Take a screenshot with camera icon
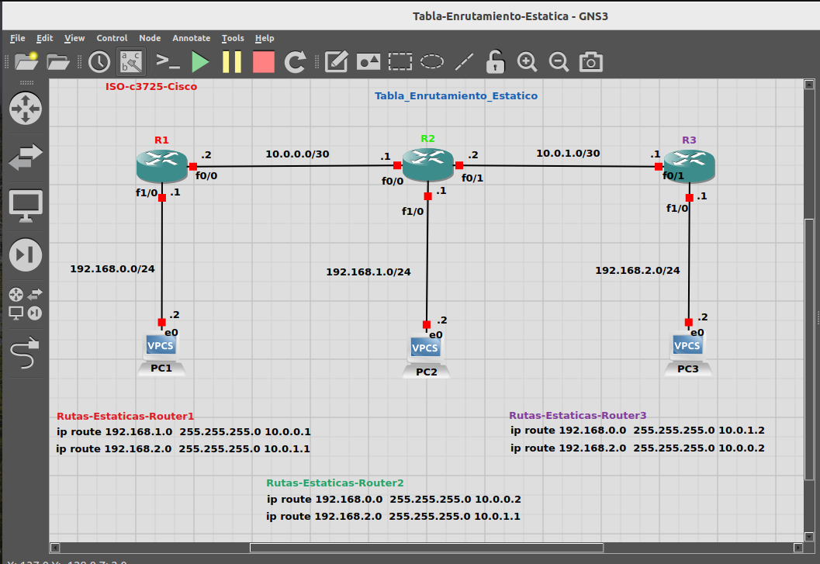The image size is (820, 564). 591,62
